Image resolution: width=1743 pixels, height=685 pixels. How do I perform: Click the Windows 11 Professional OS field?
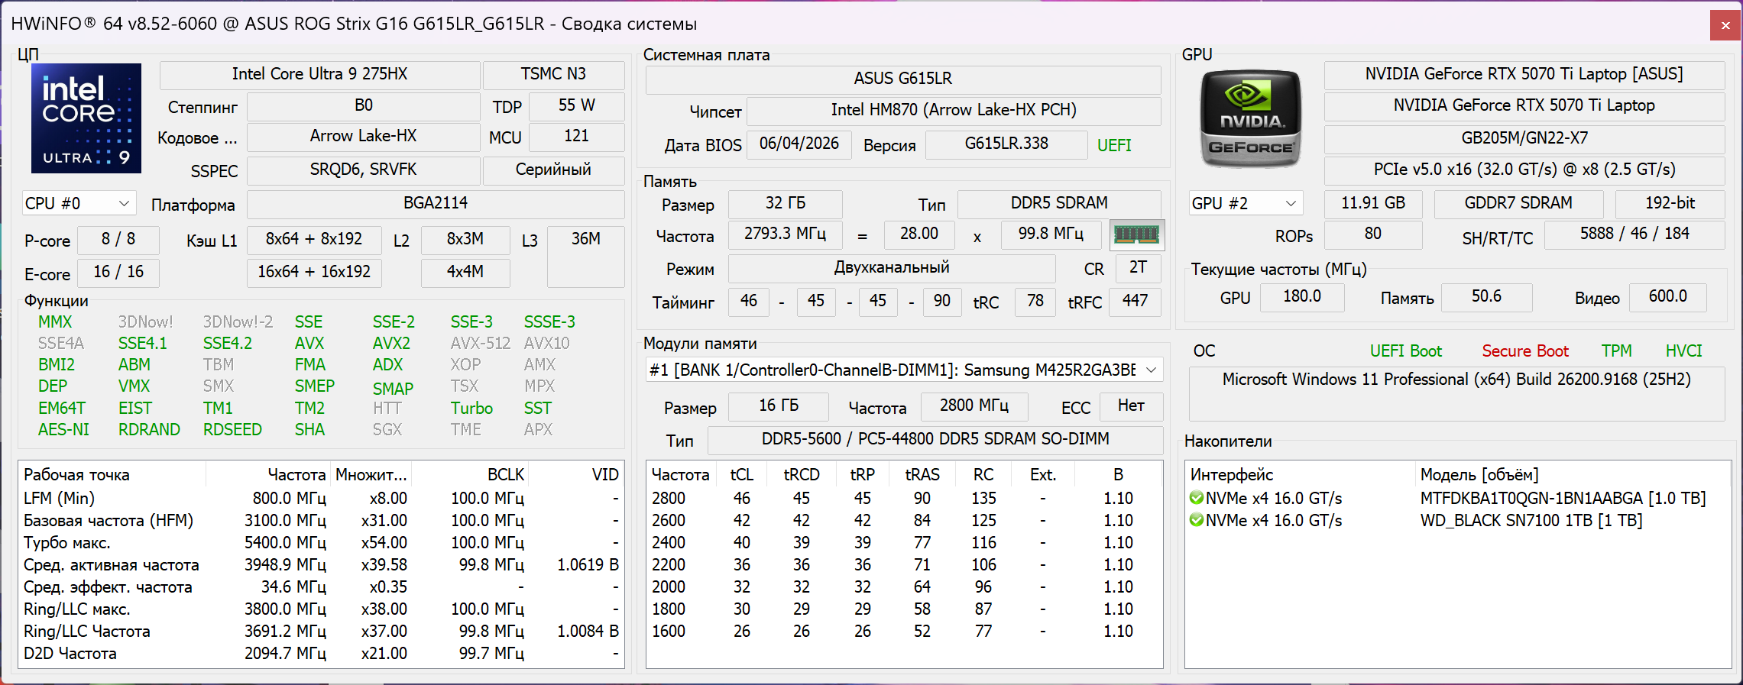pos(1456,380)
